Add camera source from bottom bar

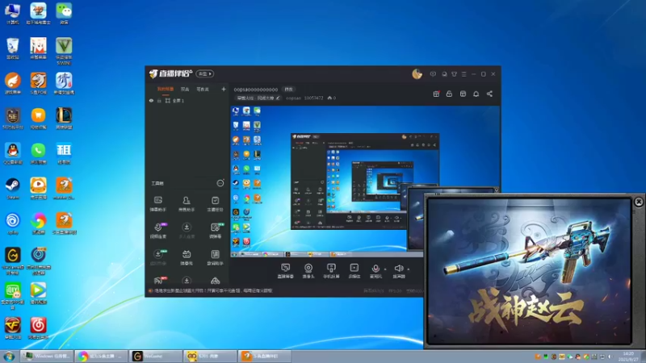[x=308, y=271]
